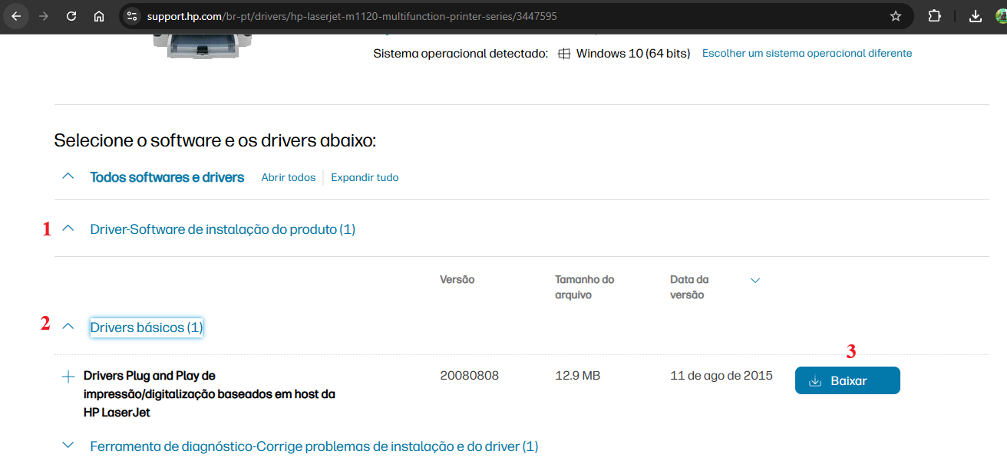Open Ferramenta de diagnóstico section link
Screen dimensions: 1007x464
pyautogui.click(x=315, y=446)
